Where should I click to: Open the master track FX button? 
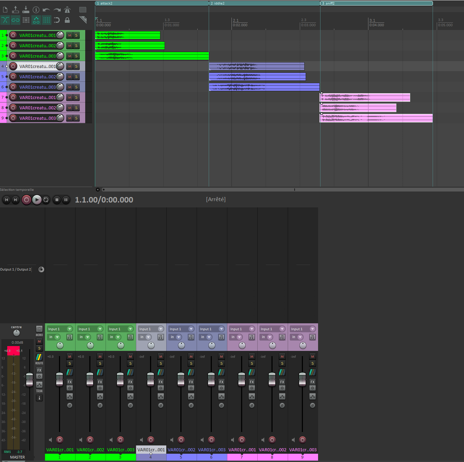(x=39, y=370)
